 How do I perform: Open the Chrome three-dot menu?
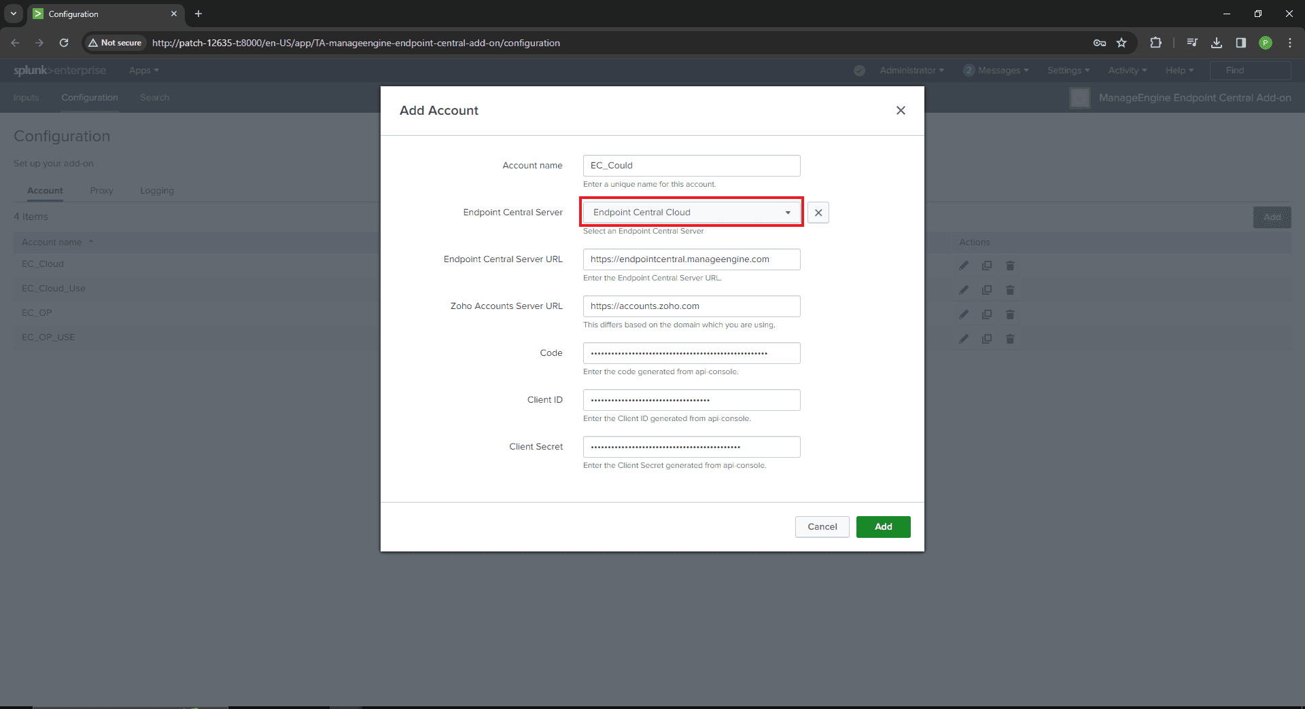(x=1290, y=43)
